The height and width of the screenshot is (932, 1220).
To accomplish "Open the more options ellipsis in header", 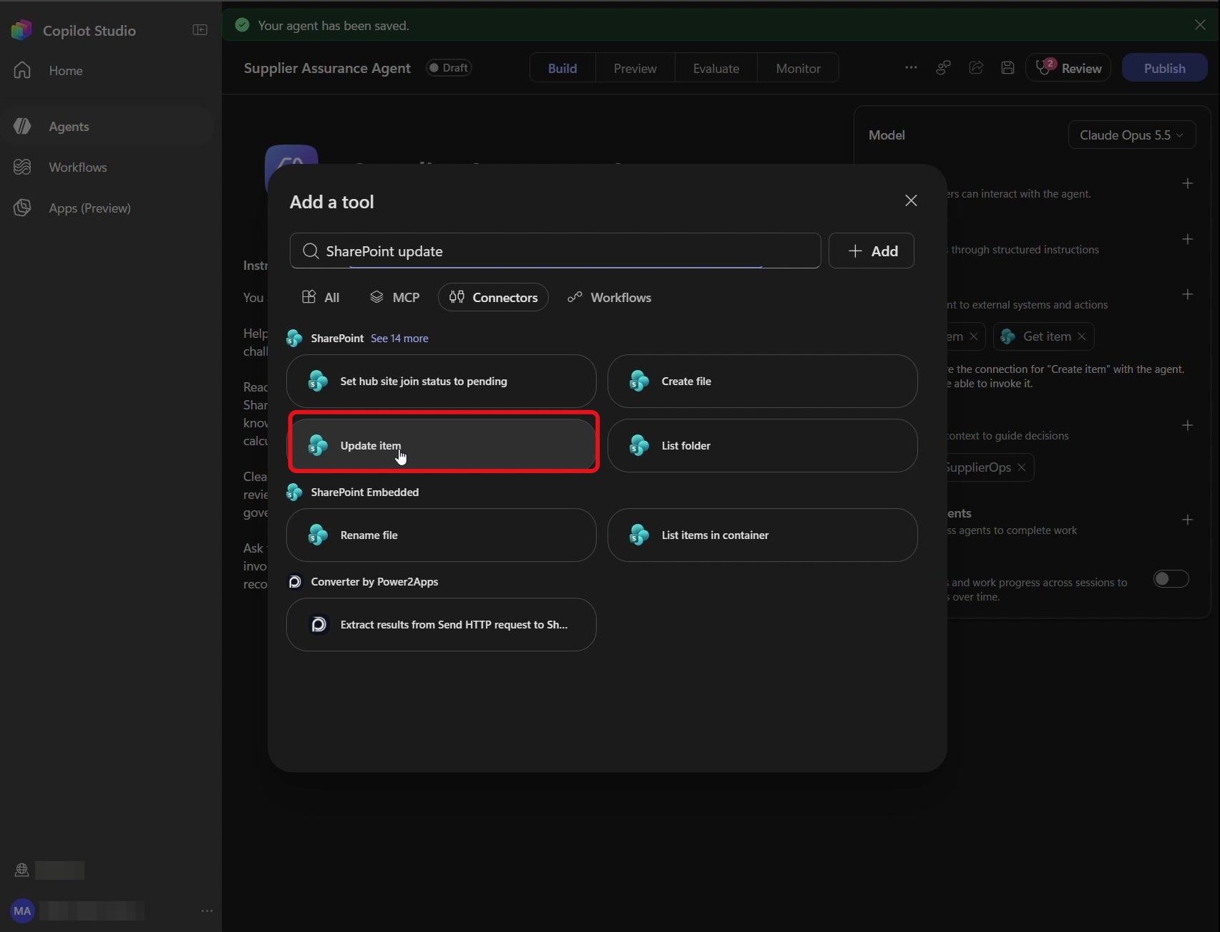I will pos(911,67).
